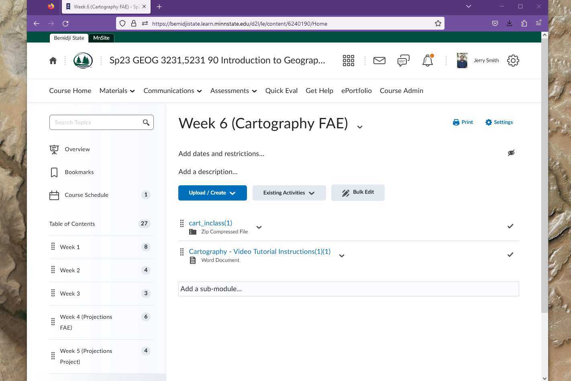Click the Add a sub-module field
571x381 pixels.
click(348, 289)
